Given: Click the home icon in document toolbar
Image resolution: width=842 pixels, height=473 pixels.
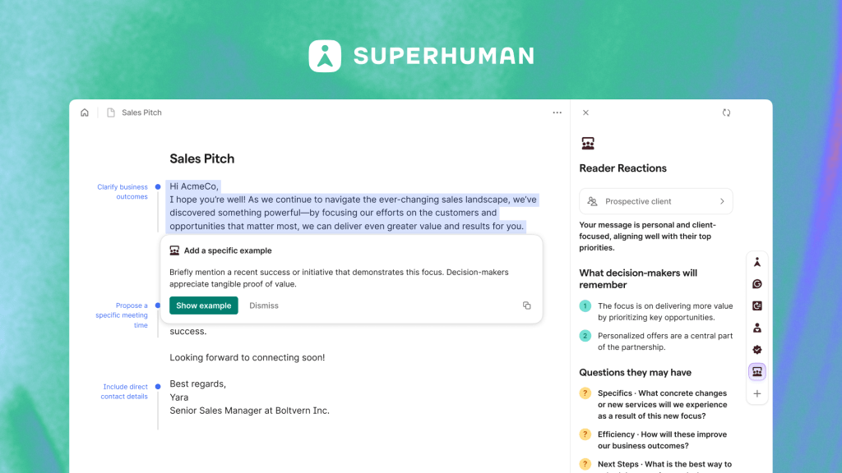Looking at the screenshot, I should tap(85, 113).
